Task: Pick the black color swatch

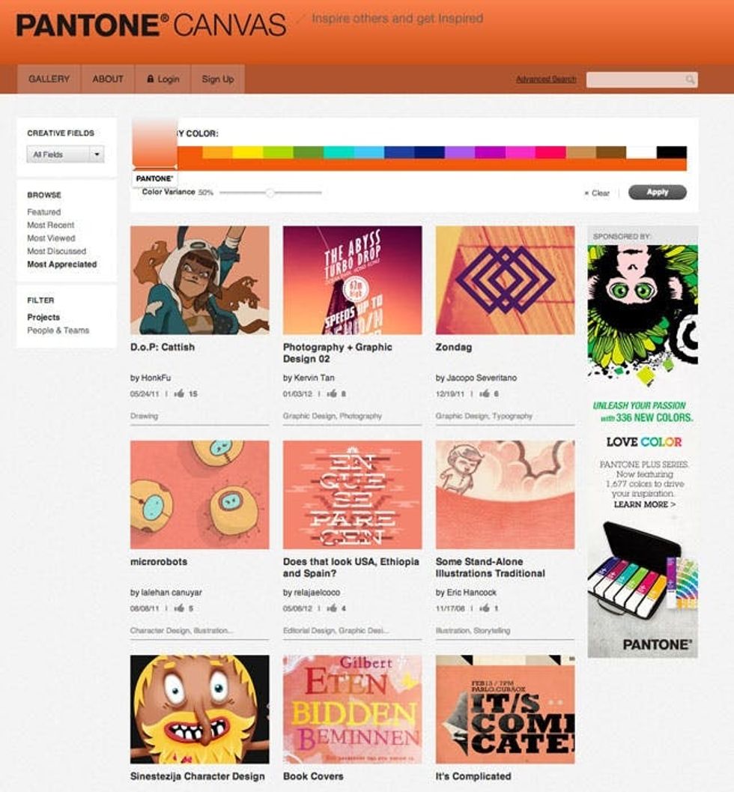Action: (671, 152)
